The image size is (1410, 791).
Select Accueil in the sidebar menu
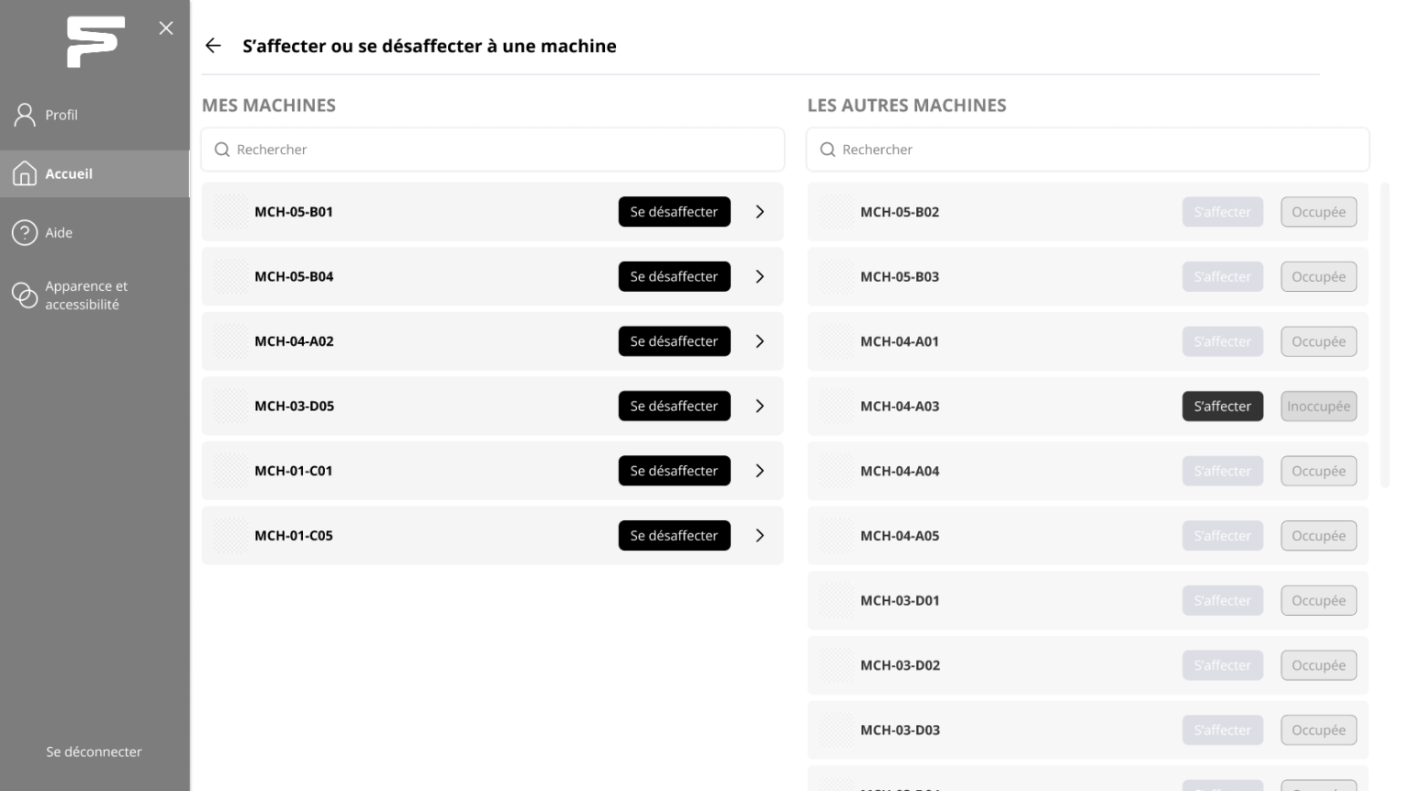[x=69, y=174]
